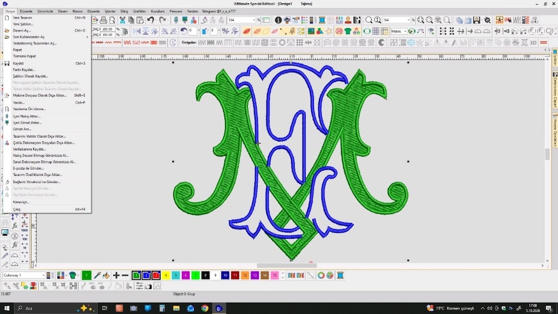558x314 pixels.
Task: Open the product T-shirt dropdown arrow in color bar
Action: (77, 275)
